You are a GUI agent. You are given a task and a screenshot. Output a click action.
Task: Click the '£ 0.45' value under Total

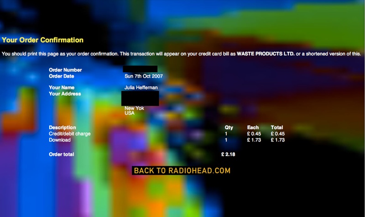pos(278,134)
